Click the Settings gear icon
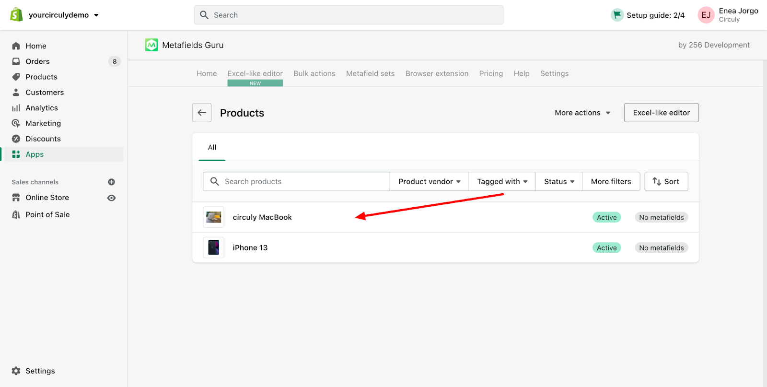 16,371
